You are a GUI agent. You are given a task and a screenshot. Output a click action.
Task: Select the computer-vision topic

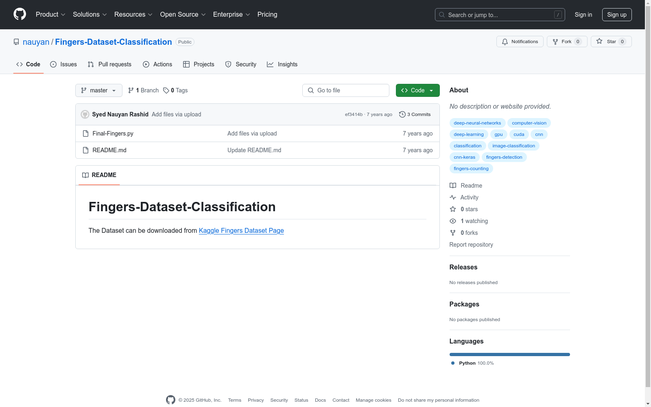pyautogui.click(x=529, y=123)
